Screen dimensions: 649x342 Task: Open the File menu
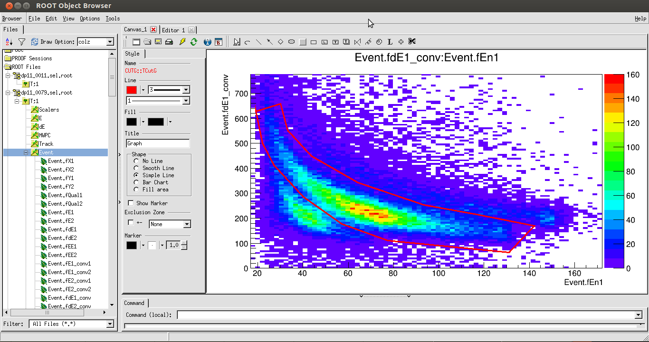(34, 19)
